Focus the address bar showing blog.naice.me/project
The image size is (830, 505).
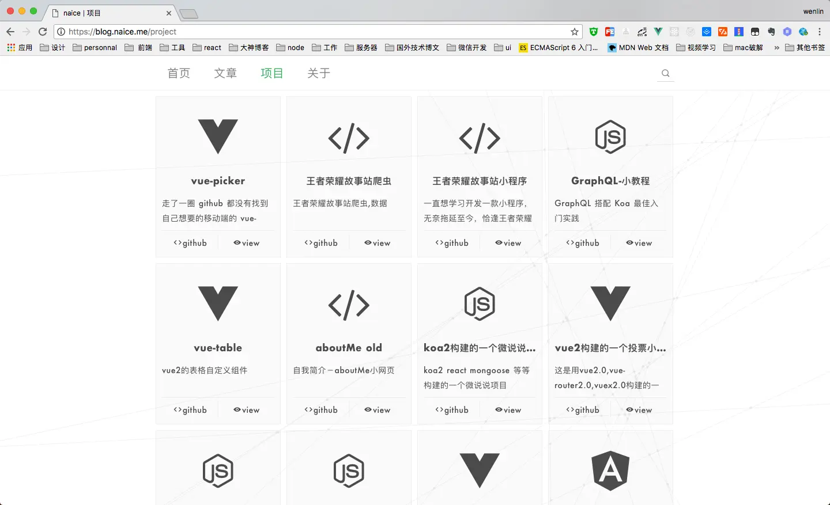318,32
